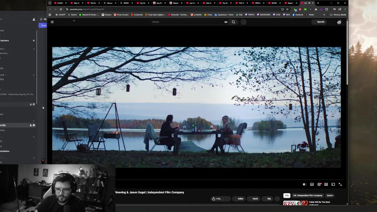Open the player settings gear
This screenshot has width=377, height=212.
tap(319, 184)
